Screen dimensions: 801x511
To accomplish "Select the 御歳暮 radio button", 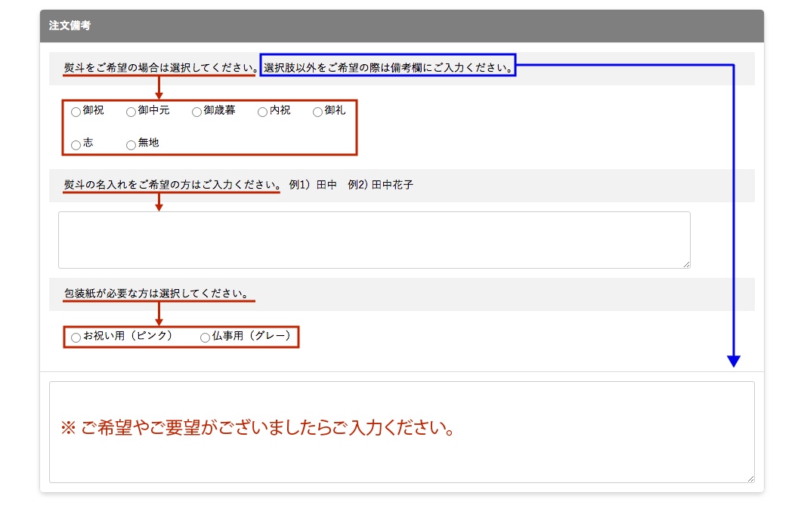I will 196,112.
